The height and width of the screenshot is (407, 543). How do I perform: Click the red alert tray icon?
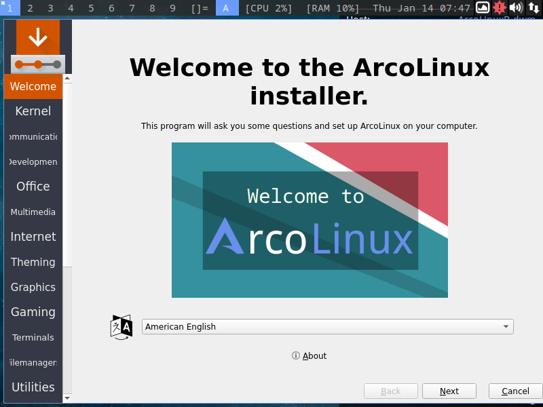pos(500,7)
